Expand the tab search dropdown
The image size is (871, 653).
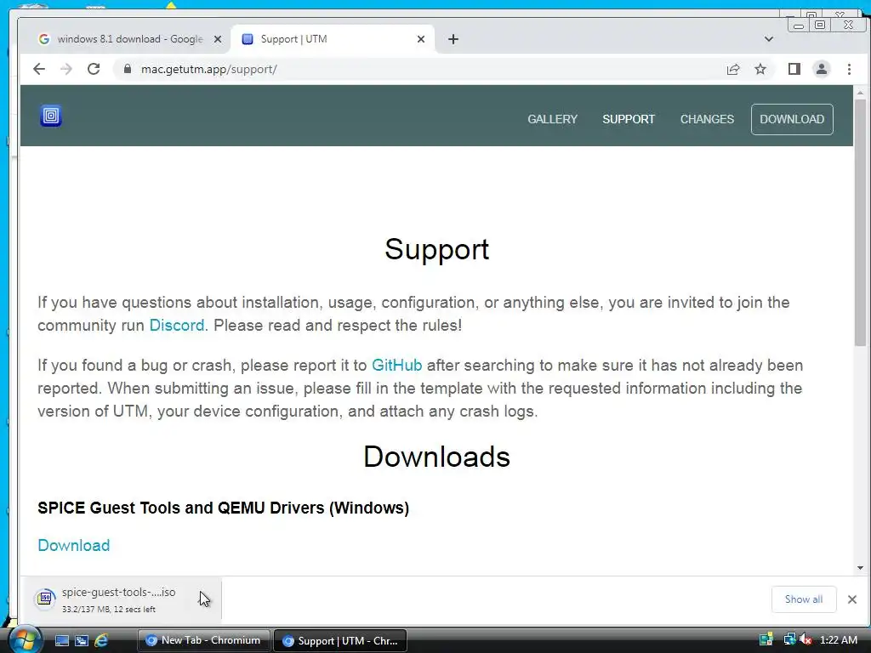click(x=769, y=39)
